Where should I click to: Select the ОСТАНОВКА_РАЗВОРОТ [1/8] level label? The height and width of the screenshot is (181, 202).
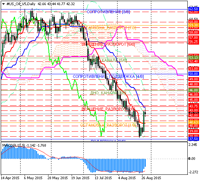(x=108, y=125)
